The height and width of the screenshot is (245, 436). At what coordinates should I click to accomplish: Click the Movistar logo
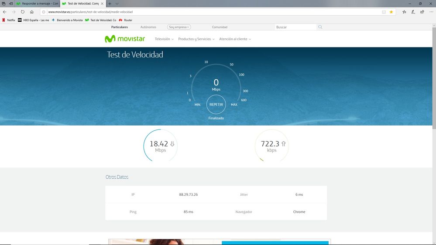coord(124,39)
